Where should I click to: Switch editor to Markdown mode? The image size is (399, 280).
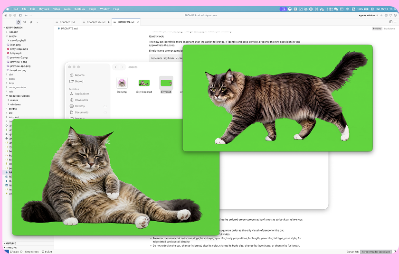coord(389,29)
